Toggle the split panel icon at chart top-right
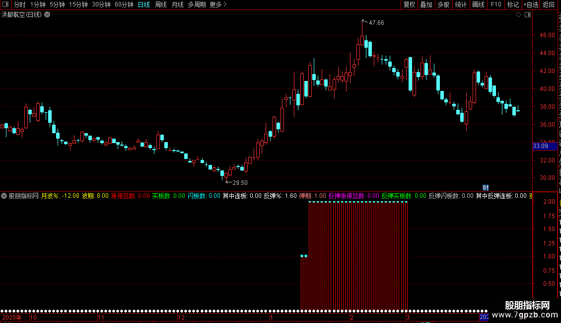This screenshot has height=323, width=561. pyautogui.click(x=528, y=15)
